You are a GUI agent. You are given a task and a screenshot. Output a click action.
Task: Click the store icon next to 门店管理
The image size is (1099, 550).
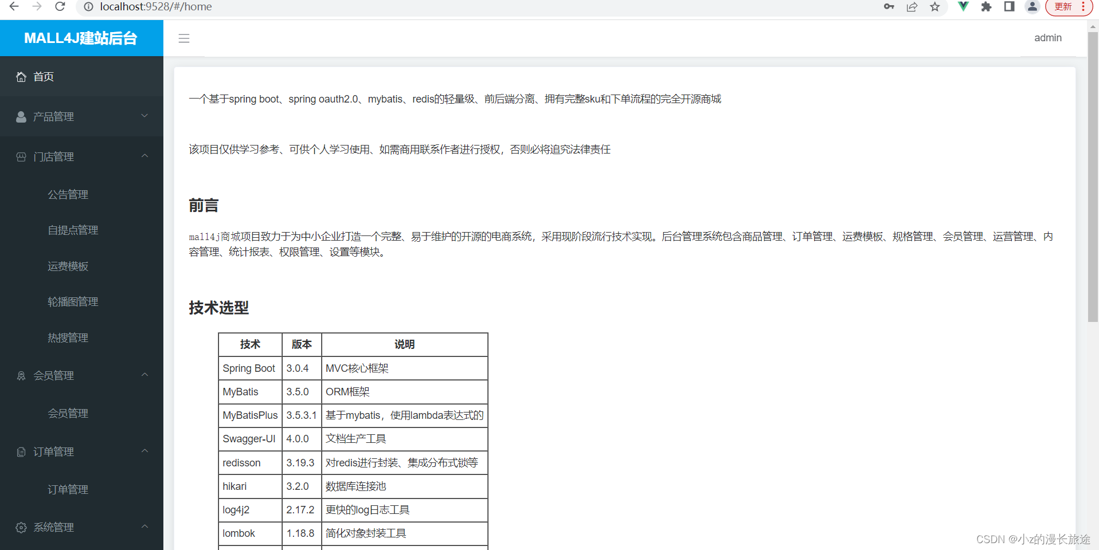click(x=21, y=156)
